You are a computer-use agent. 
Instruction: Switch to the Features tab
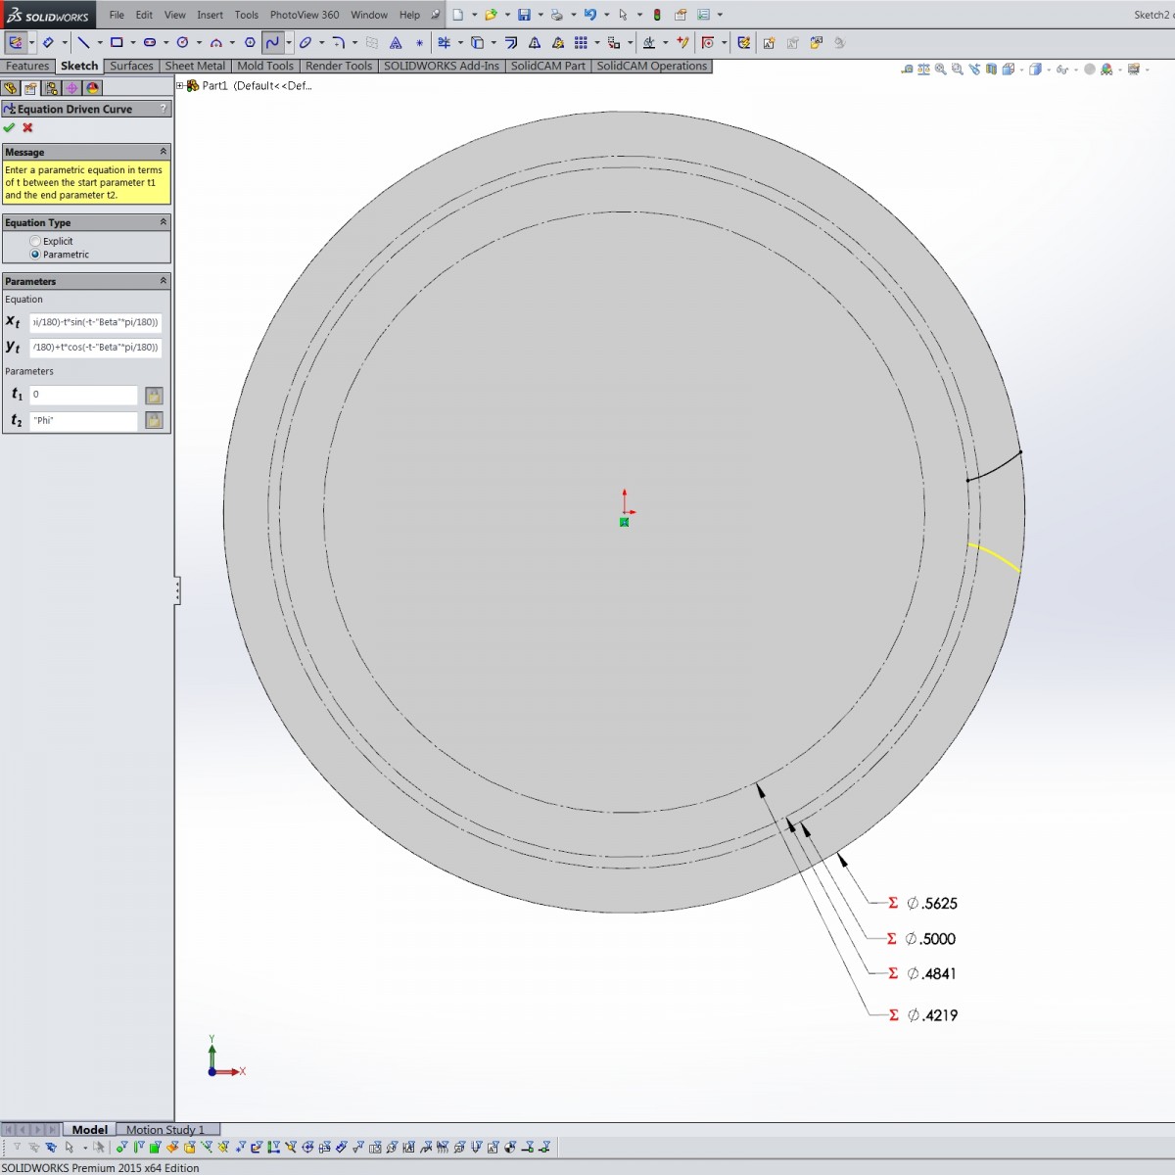coord(27,66)
